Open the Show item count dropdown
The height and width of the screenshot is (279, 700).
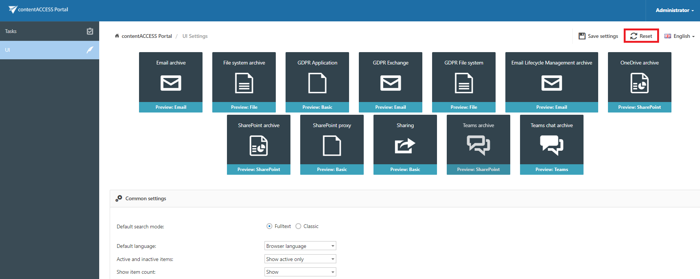[x=300, y=272]
